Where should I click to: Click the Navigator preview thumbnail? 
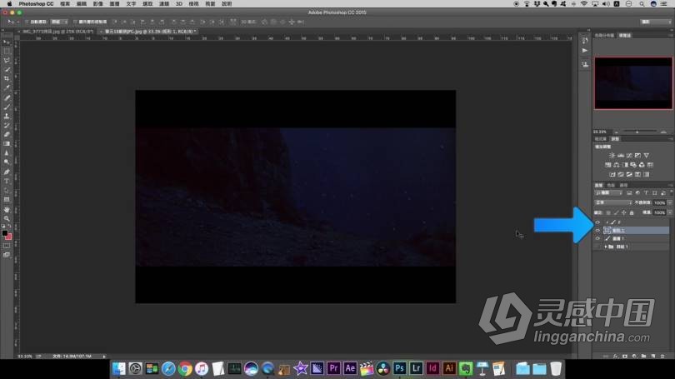point(632,83)
